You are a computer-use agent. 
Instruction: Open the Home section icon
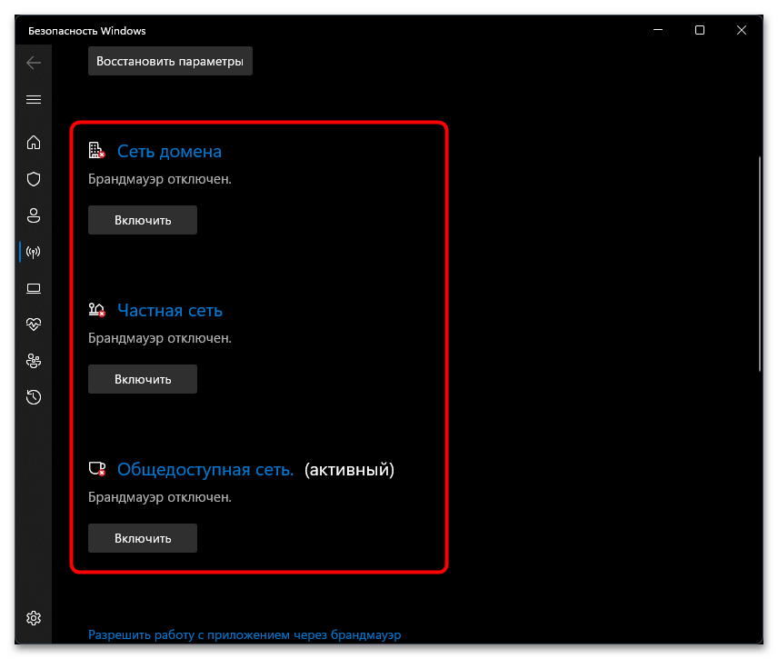34,143
